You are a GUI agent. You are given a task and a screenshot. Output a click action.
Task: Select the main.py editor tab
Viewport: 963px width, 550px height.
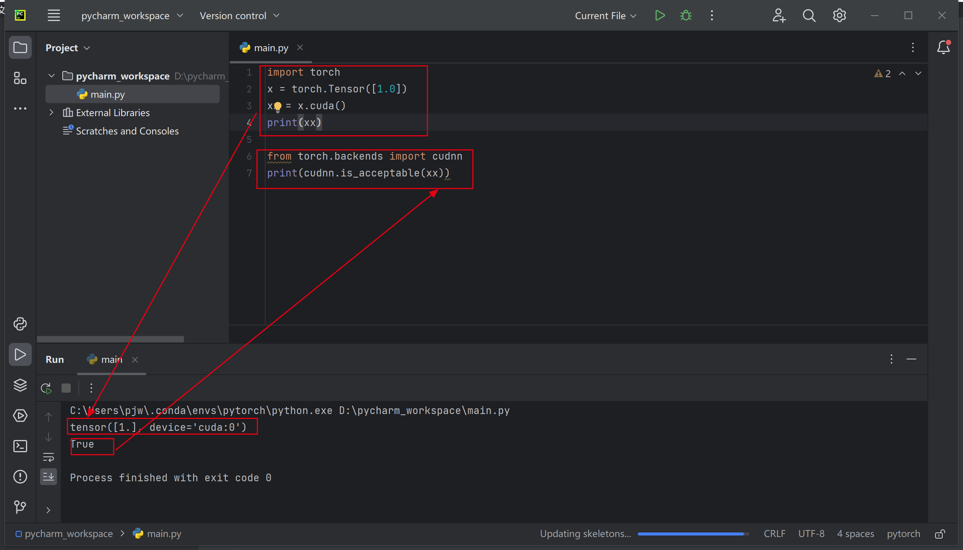[x=271, y=48]
